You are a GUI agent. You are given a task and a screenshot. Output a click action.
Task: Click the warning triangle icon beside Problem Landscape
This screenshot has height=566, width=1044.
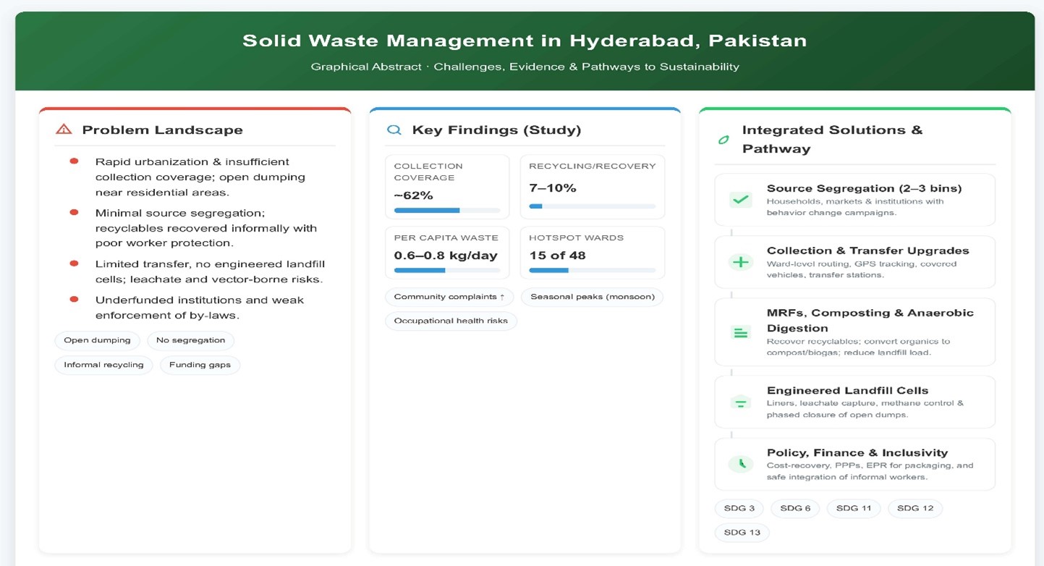click(64, 130)
